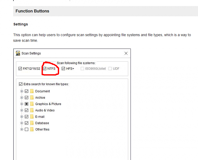198x160 pixels.
Task: Toggle the HFS+ file system checkbox
Action: click(63, 69)
